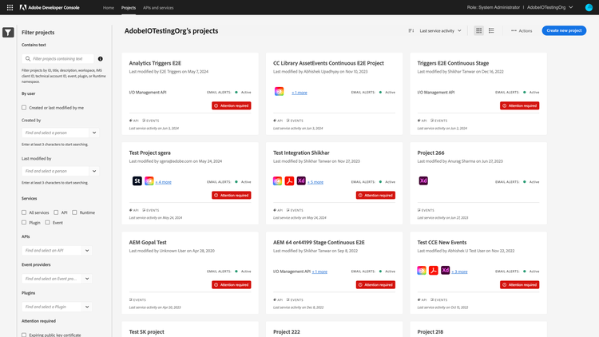Click Acrobat PDF icon in Test Integration Shikhar
Image resolution: width=599 pixels, height=337 pixels.
(x=289, y=181)
